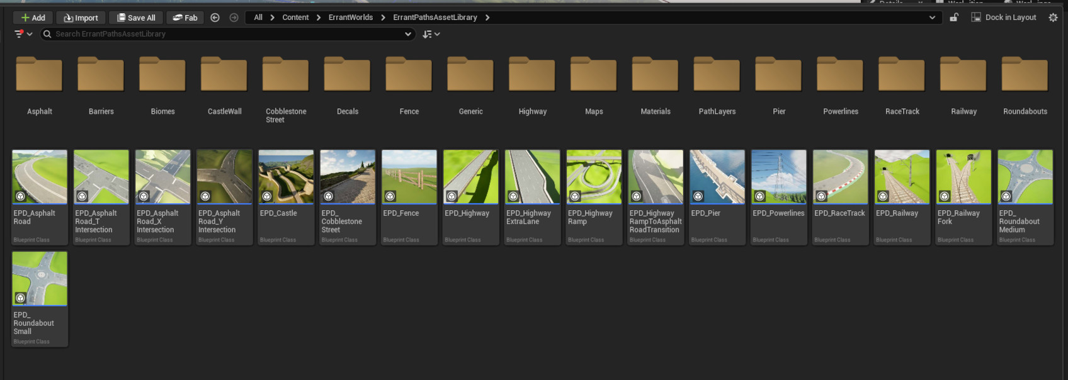The image size is (1068, 380).
Task: Open the Maps folder
Action: point(594,74)
